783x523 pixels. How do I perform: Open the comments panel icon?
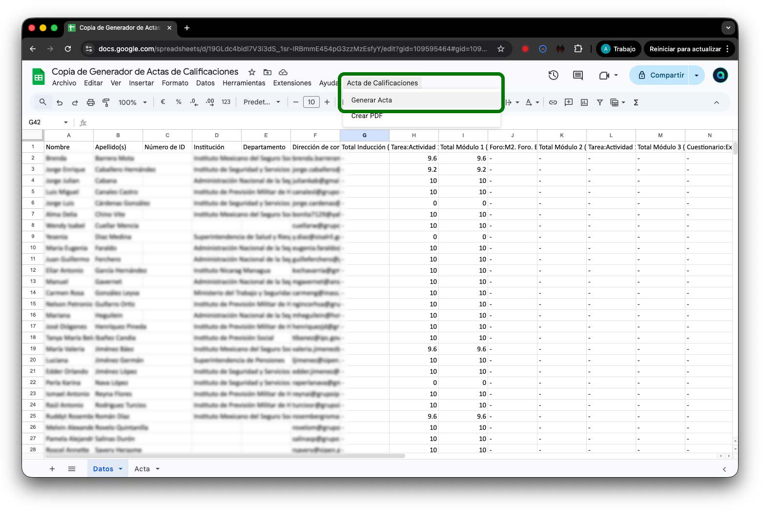coord(578,75)
